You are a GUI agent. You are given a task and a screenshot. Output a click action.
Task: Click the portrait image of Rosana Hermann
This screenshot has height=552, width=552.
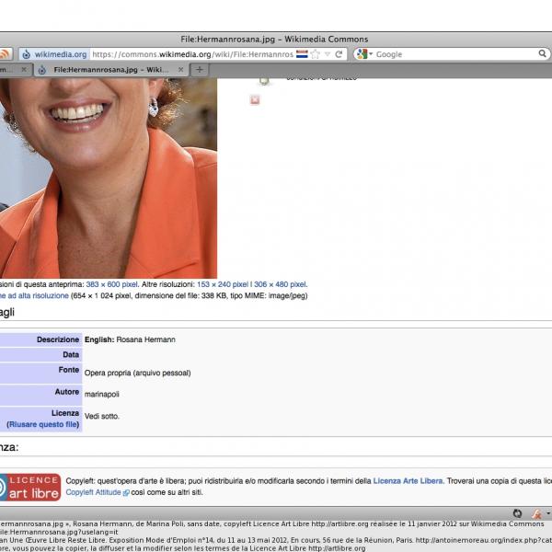click(109, 178)
